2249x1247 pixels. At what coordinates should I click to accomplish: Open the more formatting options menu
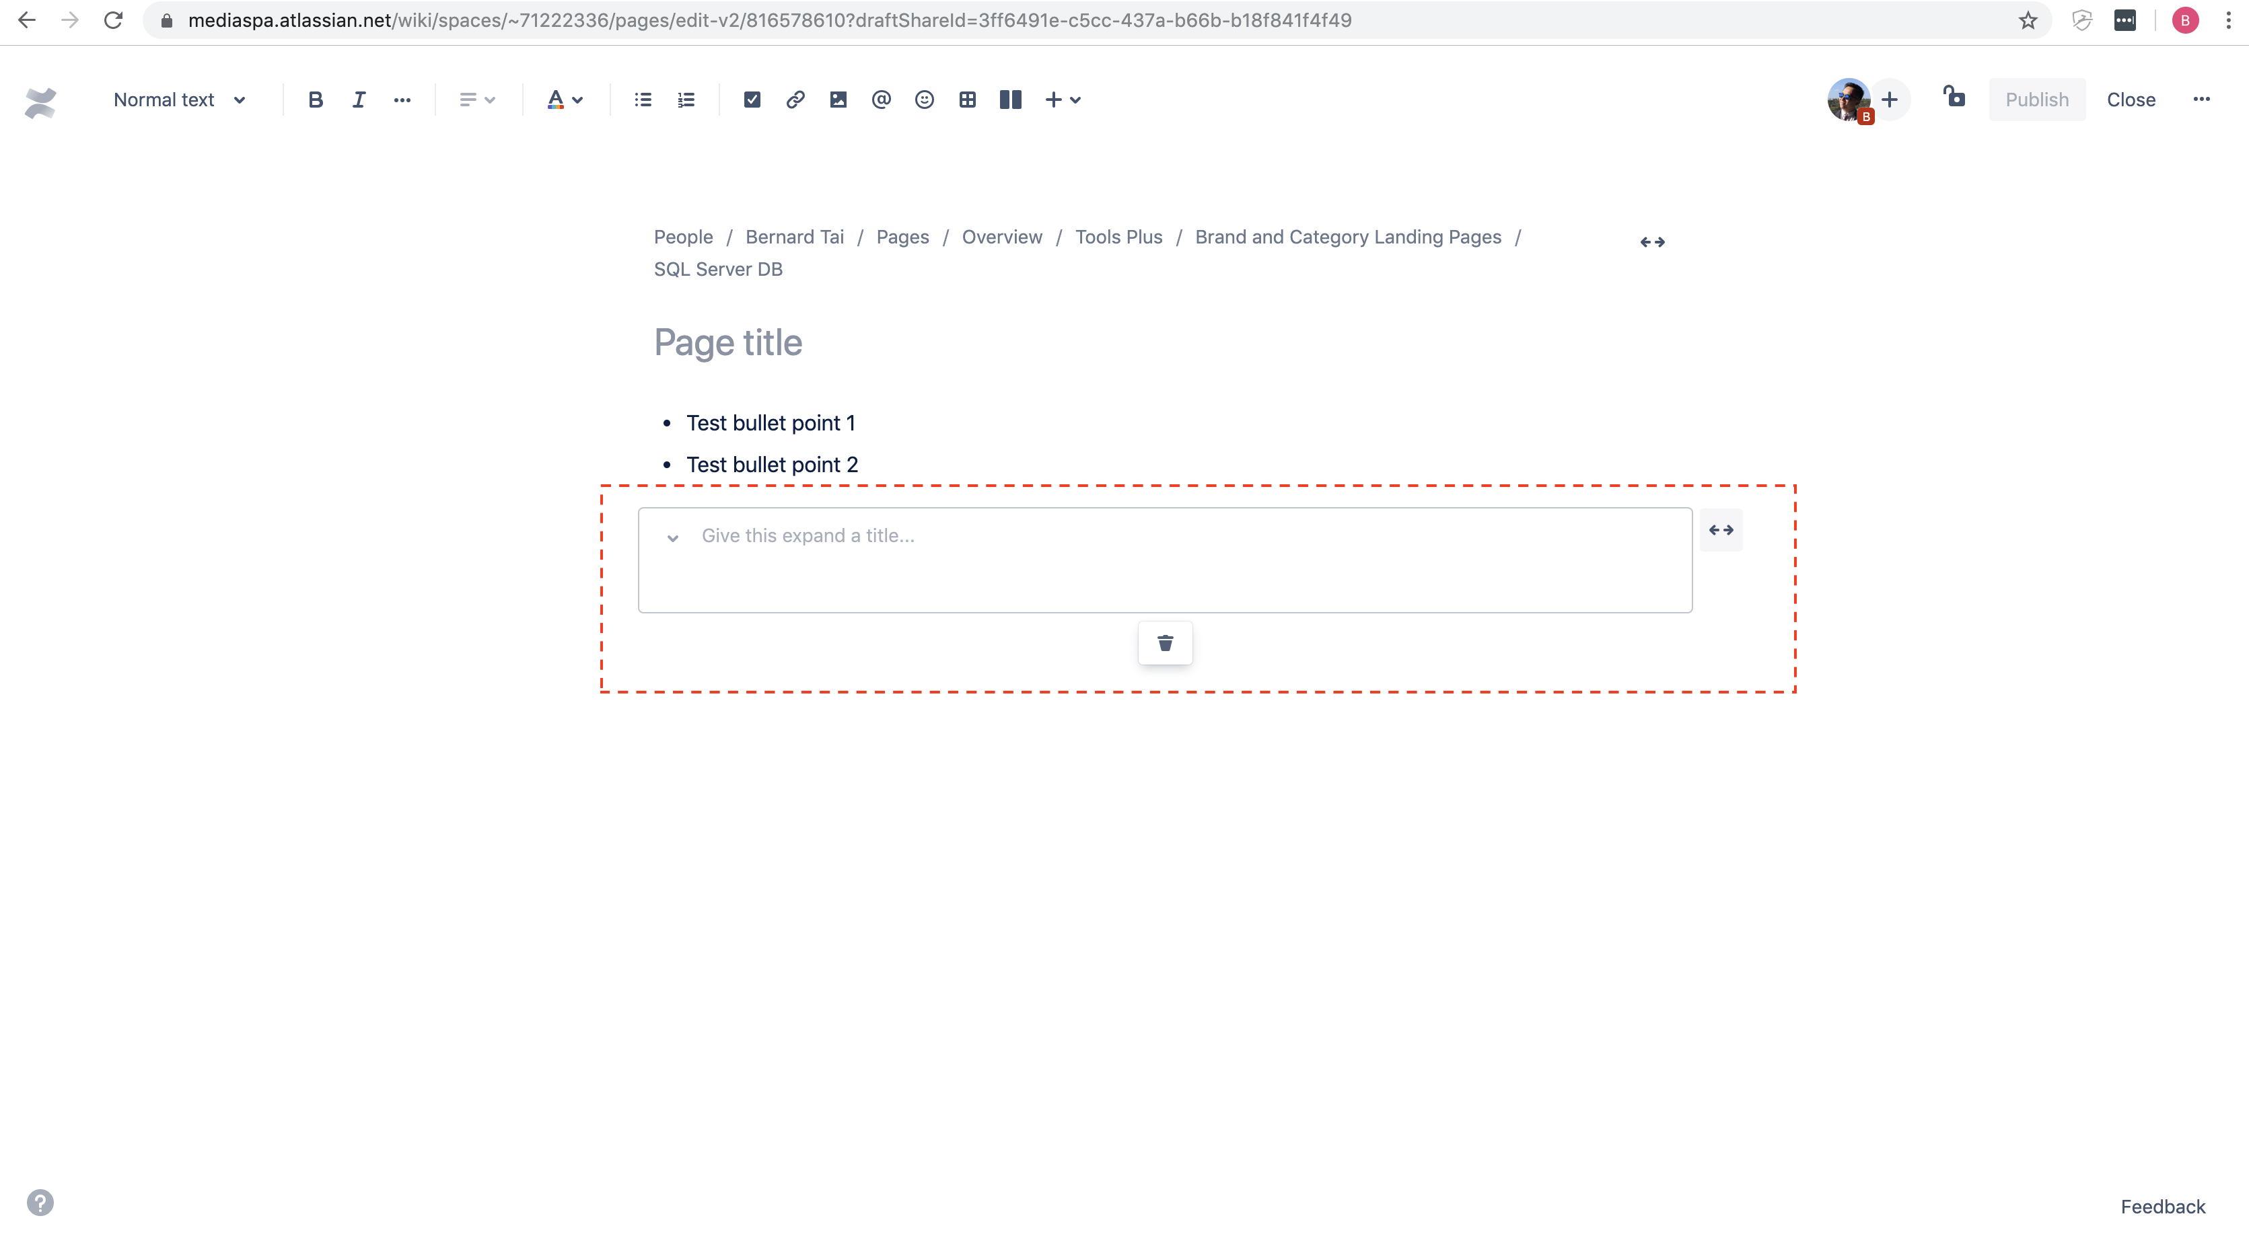[402, 100]
